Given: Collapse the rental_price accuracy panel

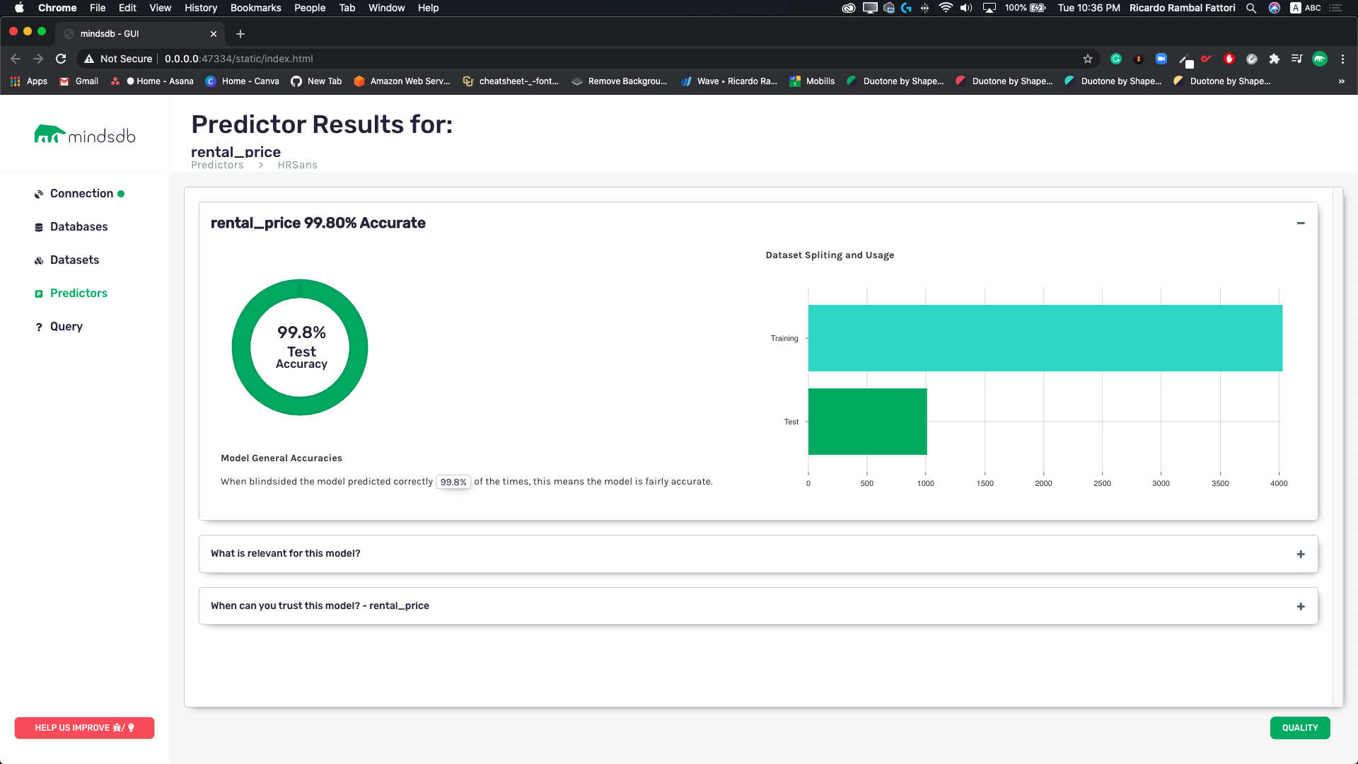Looking at the screenshot, I should coord(1300,224).
